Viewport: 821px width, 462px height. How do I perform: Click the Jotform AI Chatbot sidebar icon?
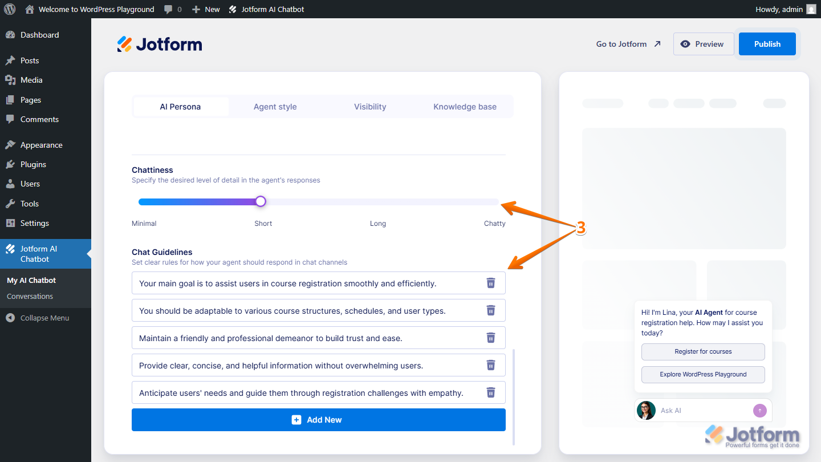10,249
